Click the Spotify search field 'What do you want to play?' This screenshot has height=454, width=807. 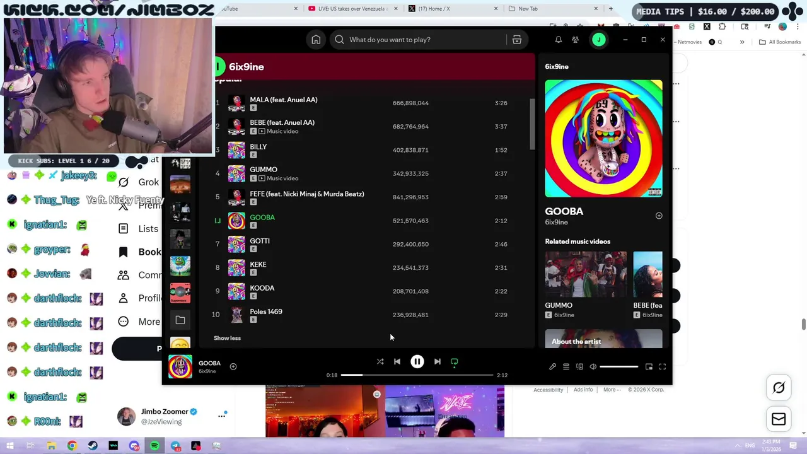419,40
